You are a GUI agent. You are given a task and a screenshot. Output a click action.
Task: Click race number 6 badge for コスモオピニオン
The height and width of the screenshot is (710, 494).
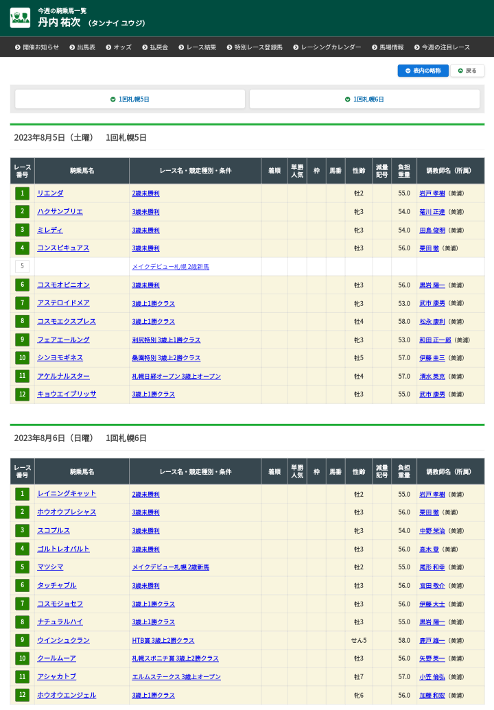pos(22,285)
